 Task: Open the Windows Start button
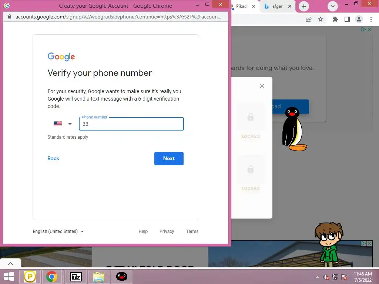click(x=9, y=277)
